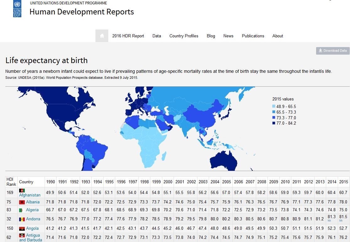
Task: Open the Data menu item
Action: pyautogui.click(x=157, y=36)
